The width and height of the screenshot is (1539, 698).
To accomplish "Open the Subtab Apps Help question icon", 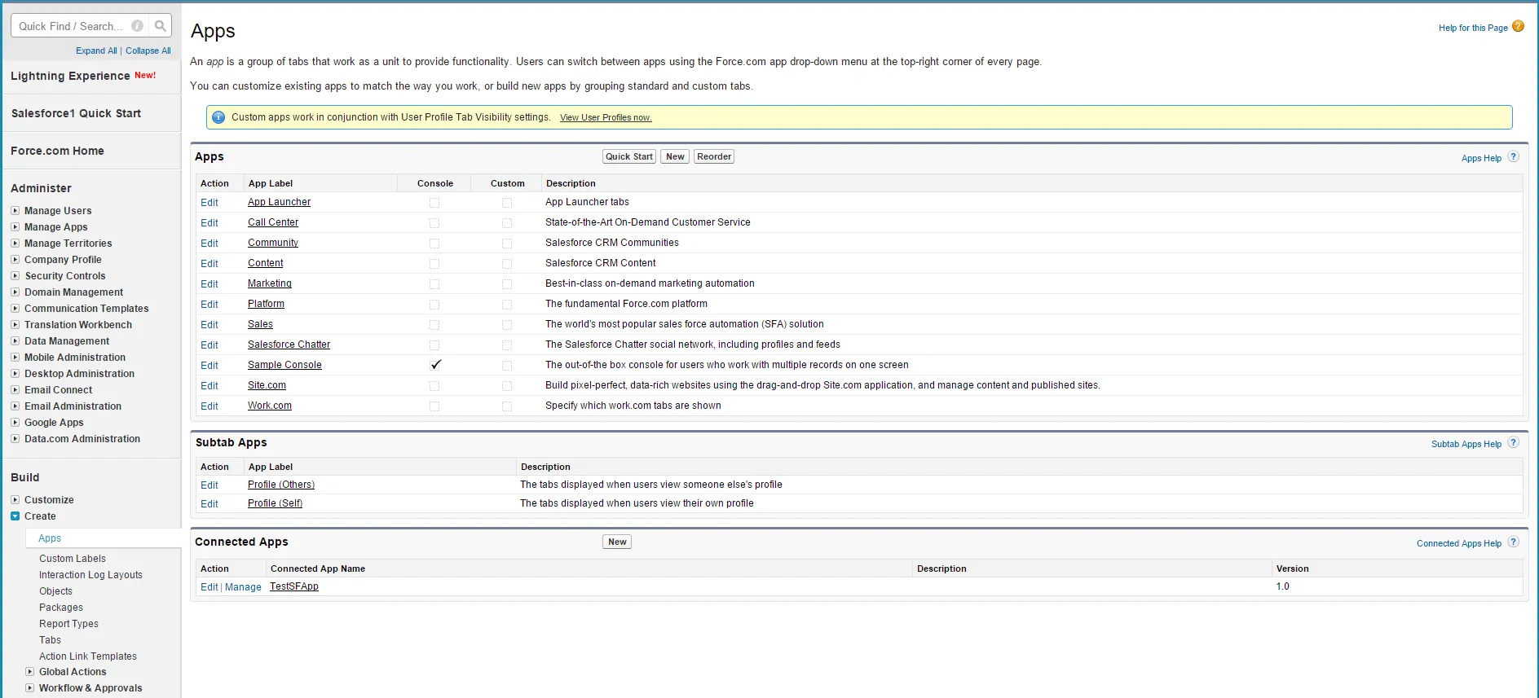I will pos(1513,443).
